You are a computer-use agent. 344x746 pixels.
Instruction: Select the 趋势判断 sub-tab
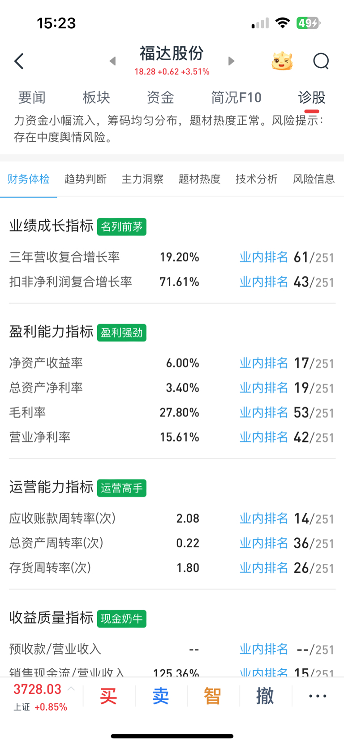(x=86, y=179)
